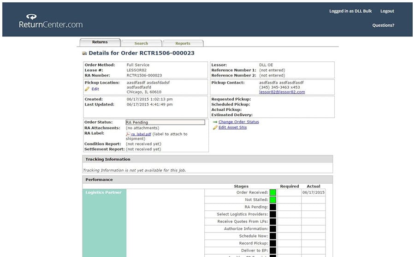The height and width of the screenshot is (257, 415).
Task: Click the Logistics Partner label
Action: pyautogui.click(x=103, y=192)
